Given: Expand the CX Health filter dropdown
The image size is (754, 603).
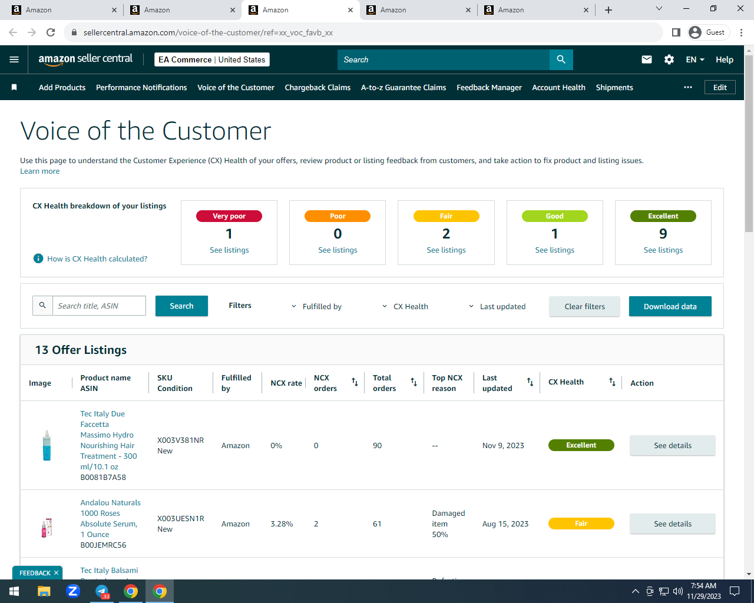Looking at the screenshot, I should [x=405, y=306].
